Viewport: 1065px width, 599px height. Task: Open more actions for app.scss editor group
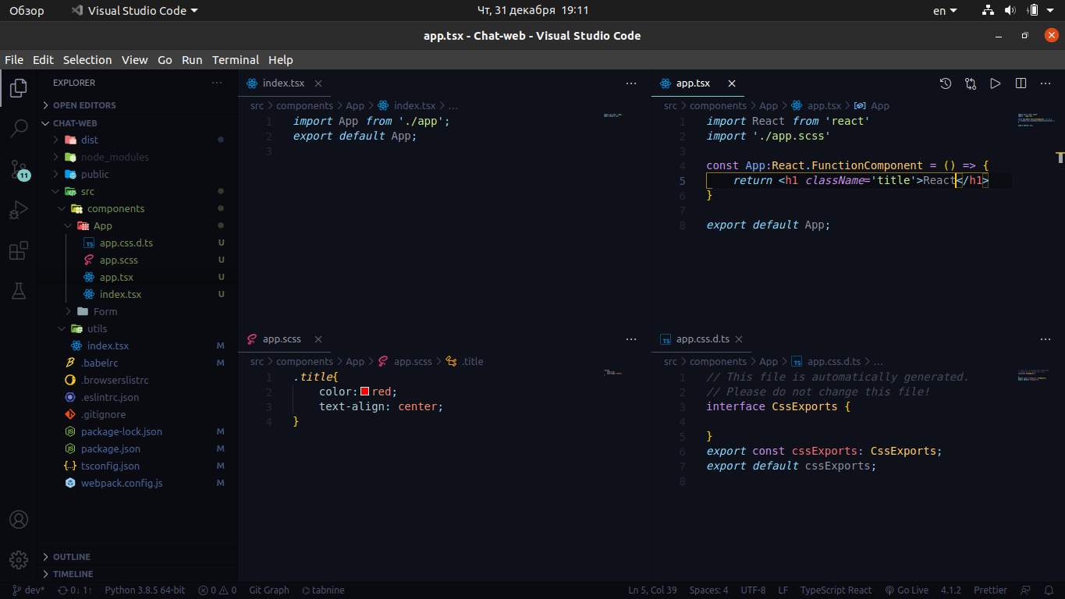click(x=631, y=339)
